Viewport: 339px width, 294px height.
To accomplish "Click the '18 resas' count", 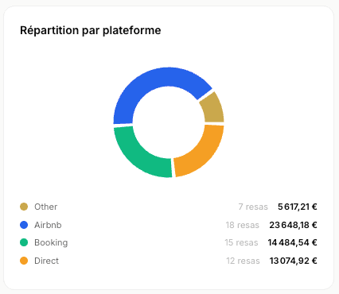I will pyautogui.click(x=242, y=225).
